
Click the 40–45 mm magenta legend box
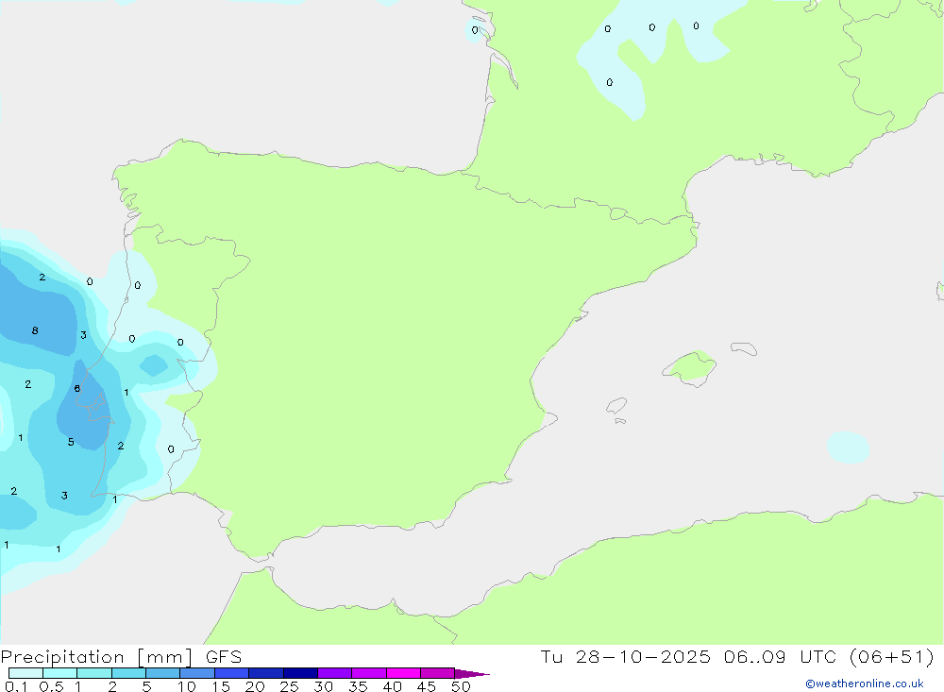point(403,673)
